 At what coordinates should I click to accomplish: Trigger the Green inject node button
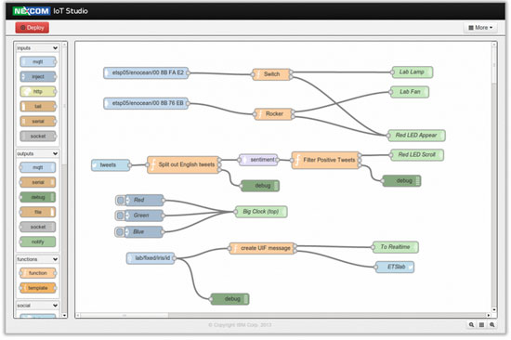[120, 216]
